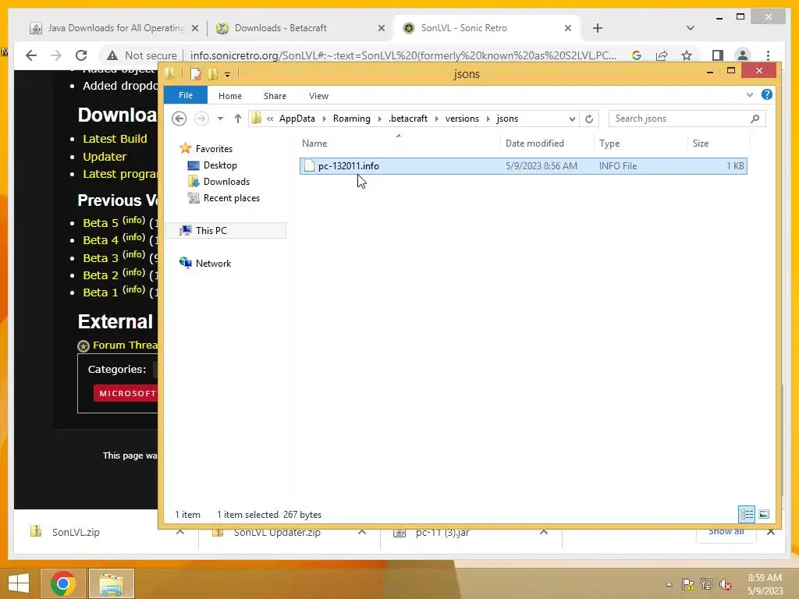Open Chrome side panel icon
799x599 pixels.
(718, 55)
